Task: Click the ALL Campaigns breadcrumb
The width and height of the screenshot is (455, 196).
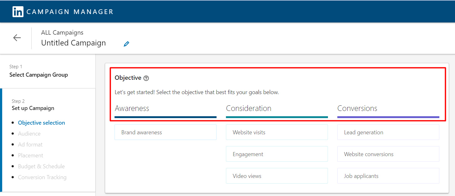Action: point(62,32)
